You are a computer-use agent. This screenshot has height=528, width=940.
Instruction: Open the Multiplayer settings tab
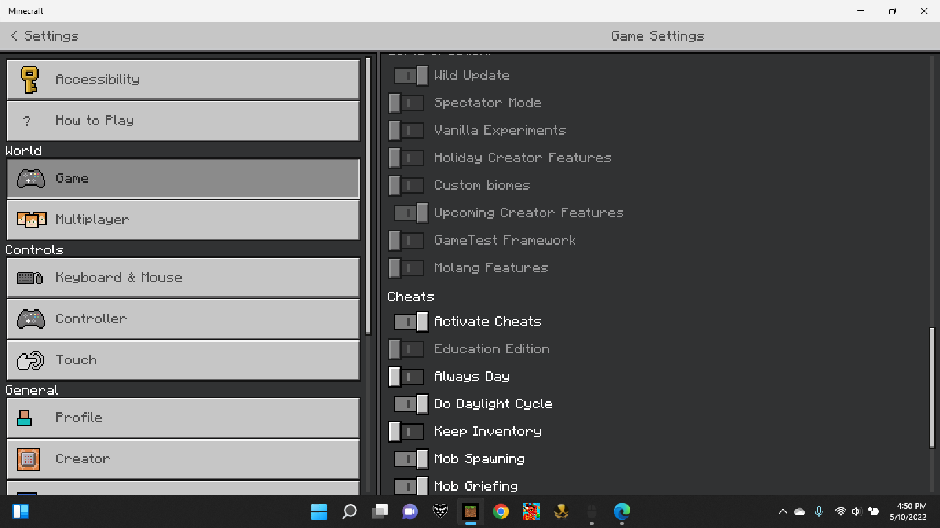[183, 220]
